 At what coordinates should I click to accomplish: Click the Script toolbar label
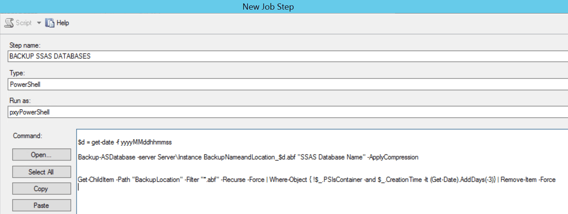(x=24, y=23)
